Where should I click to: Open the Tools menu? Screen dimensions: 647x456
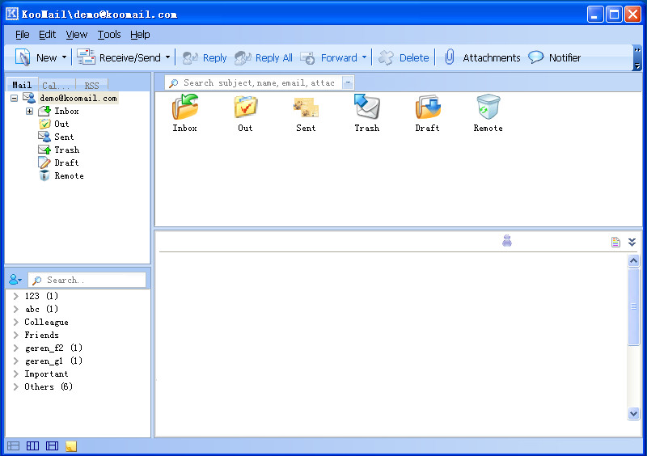point(109,35)
